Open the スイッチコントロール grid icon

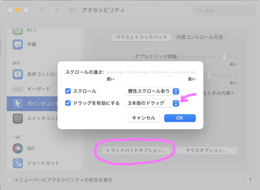(18, 118)
